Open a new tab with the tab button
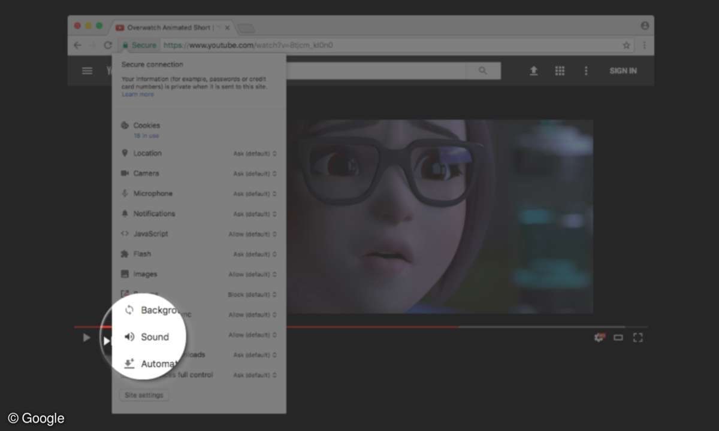 [246, 28]
